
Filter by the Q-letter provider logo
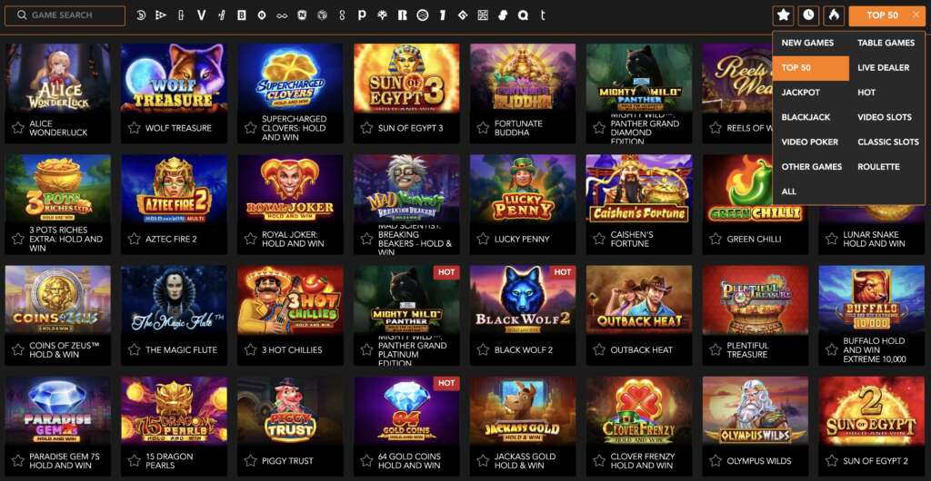(x=523, y=15)
